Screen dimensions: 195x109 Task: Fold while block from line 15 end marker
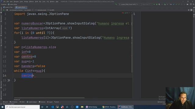13,80
